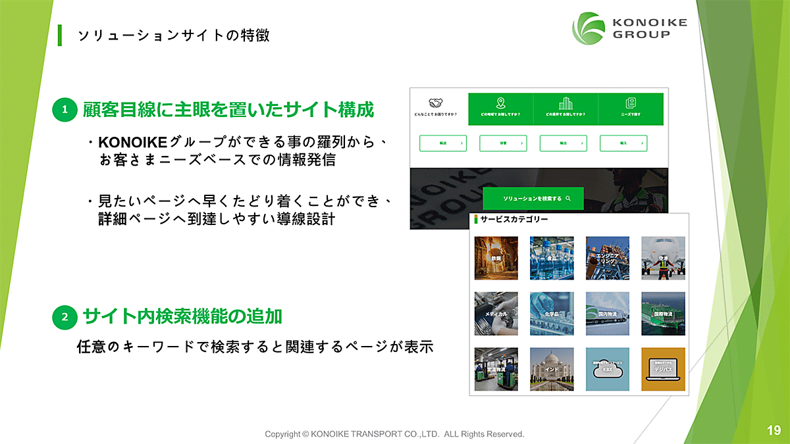
Task: Click the handshake icon in the site screenshot
Action: click(436, 103)
